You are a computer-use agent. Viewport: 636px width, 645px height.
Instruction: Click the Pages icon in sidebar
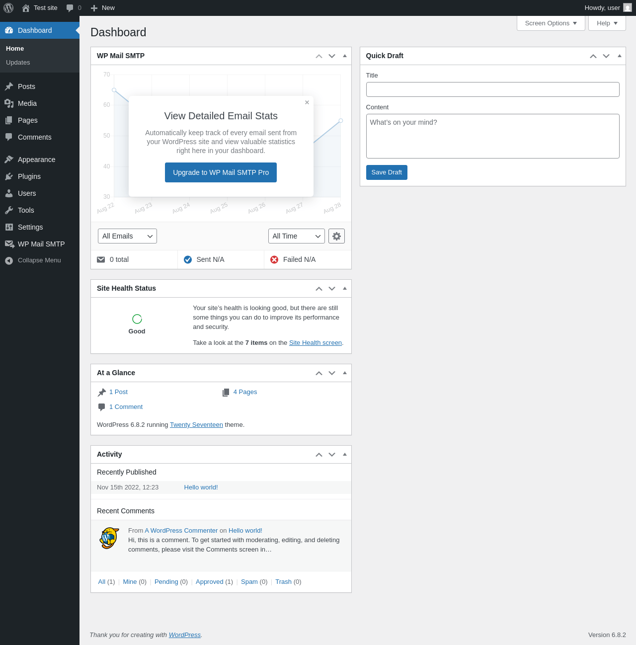point(9,120)
